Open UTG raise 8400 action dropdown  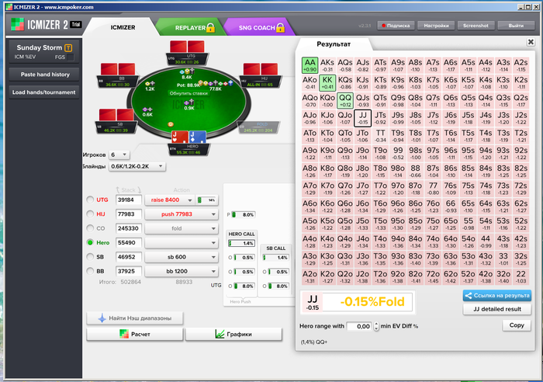coord(170,200)
